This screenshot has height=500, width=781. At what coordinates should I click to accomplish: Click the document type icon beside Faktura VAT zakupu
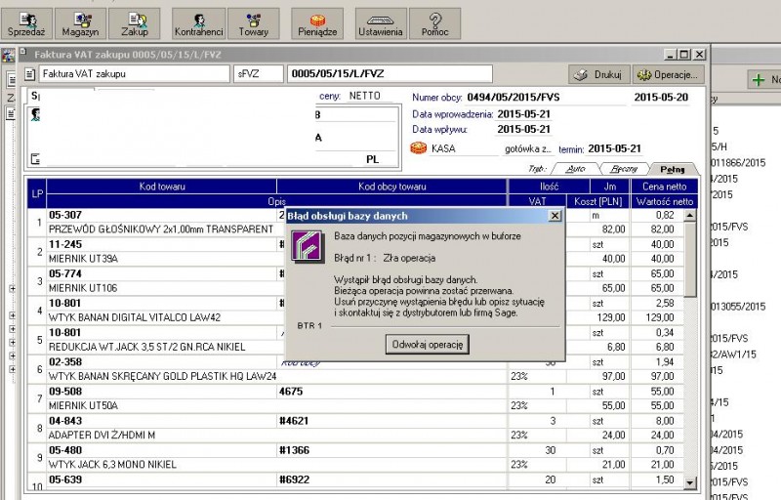pyautogui.click(x=30, y=74)
